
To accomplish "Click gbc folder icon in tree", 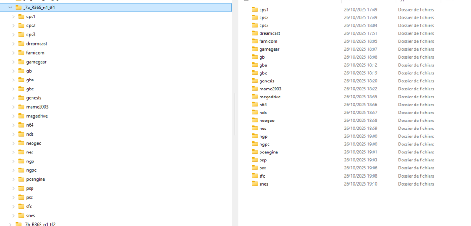I will pyautogui.click(x=21, y=89).
